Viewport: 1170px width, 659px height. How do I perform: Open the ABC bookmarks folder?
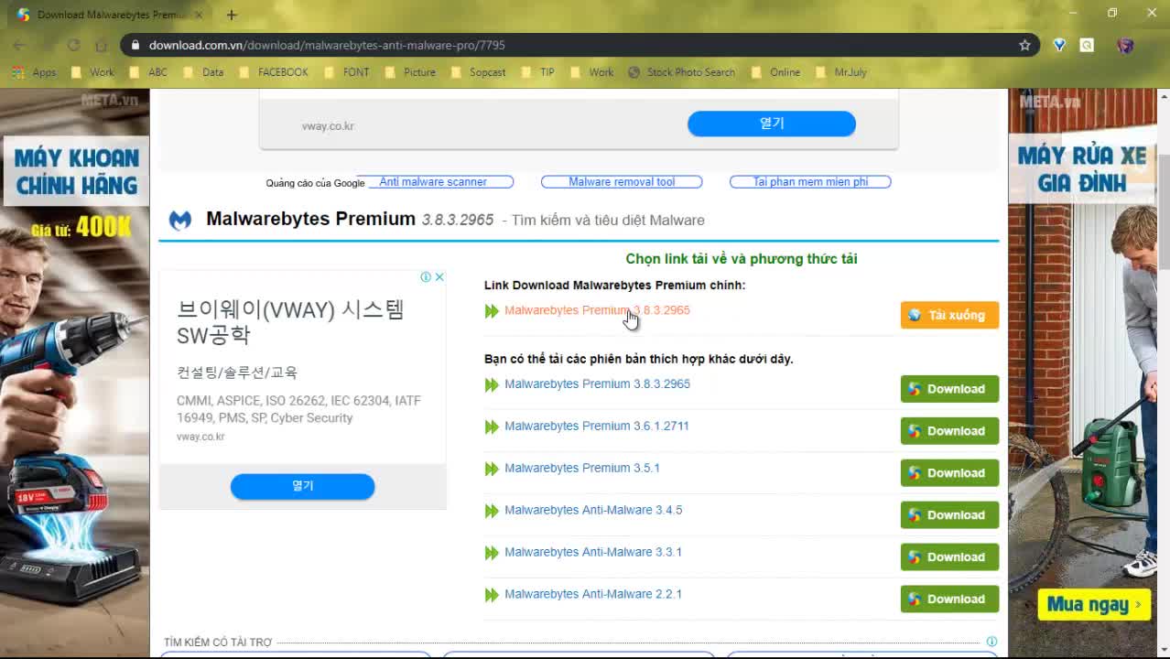click(148, 72)
